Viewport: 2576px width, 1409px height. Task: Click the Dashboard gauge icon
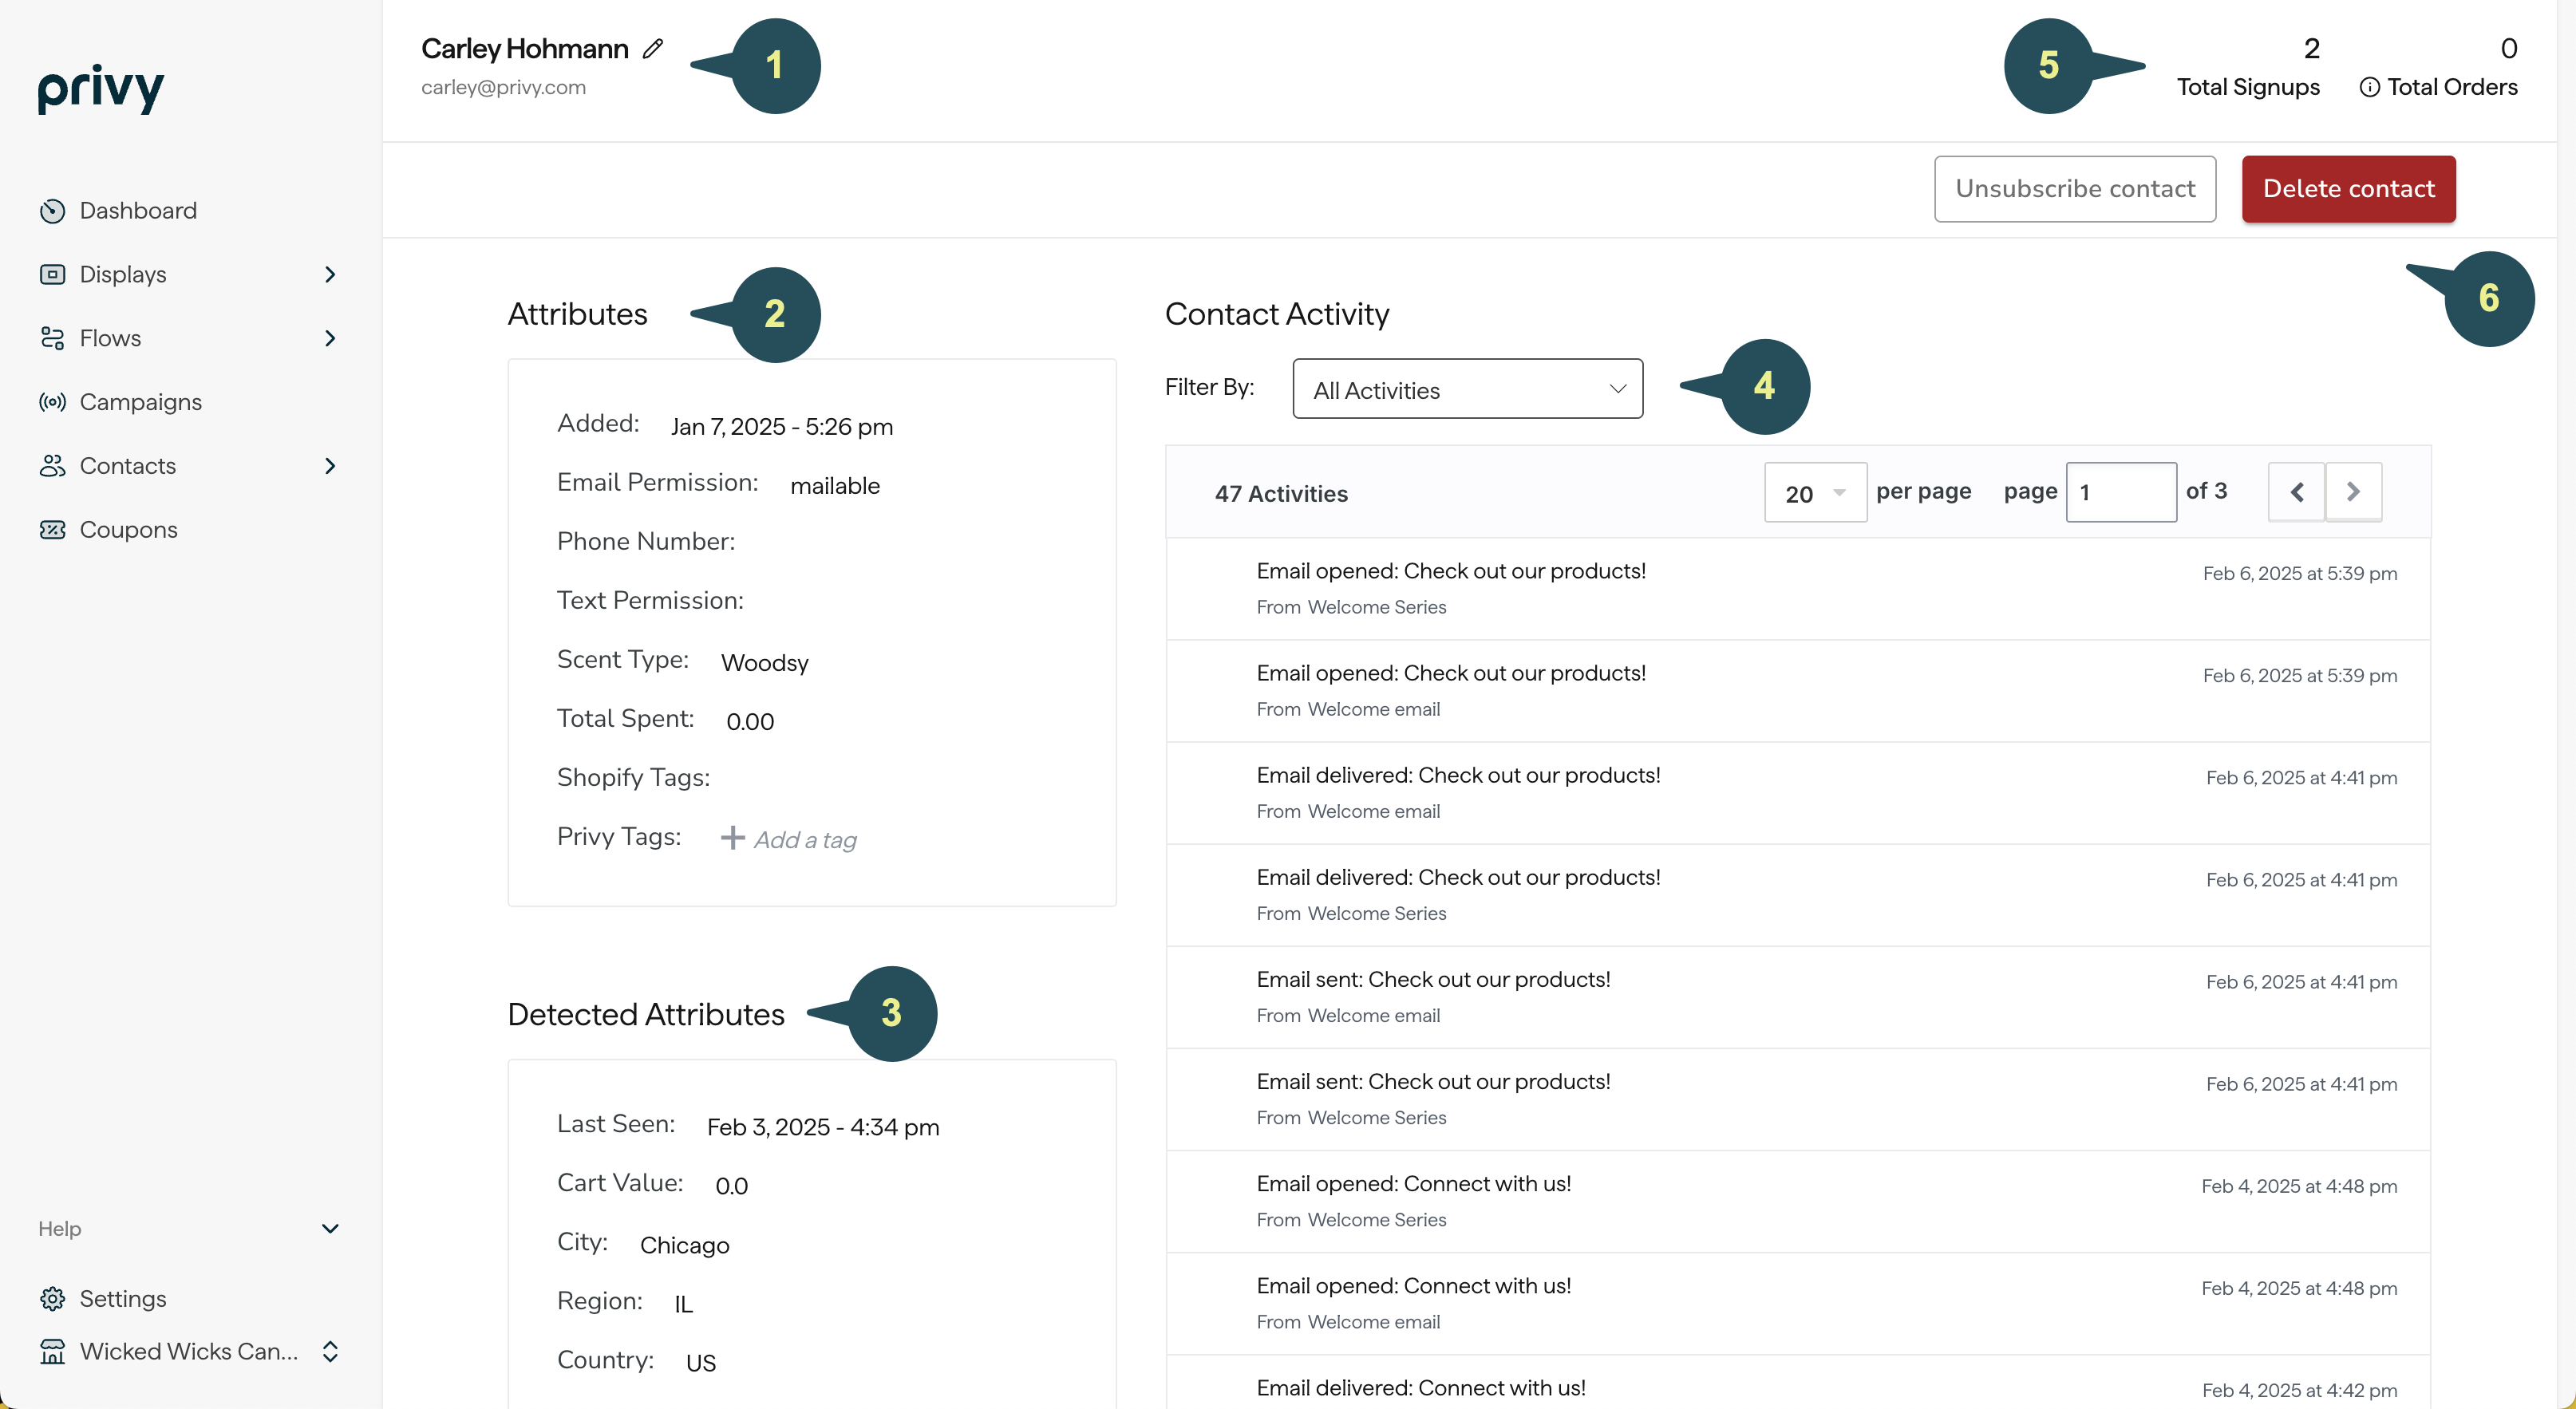pyautogui.click(x=52, y=211)
